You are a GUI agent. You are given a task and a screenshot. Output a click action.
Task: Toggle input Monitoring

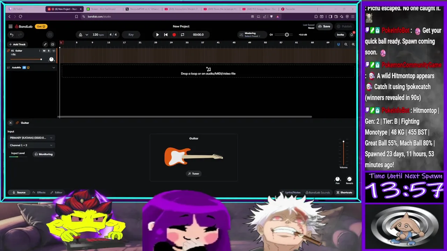43,154
